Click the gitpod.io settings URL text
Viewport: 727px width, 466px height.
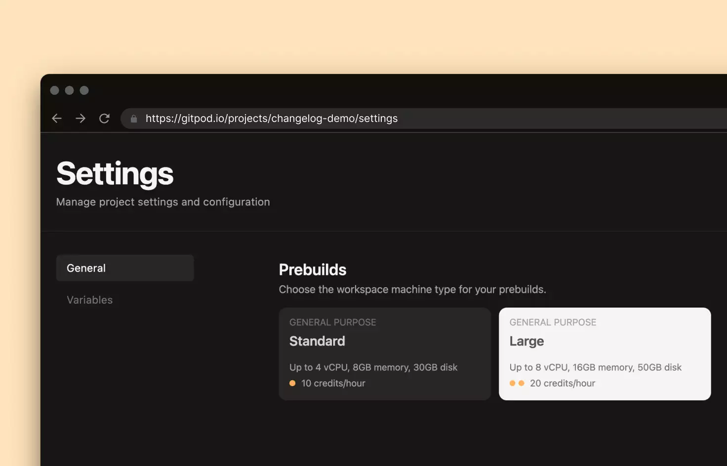[x=272, y=118]
